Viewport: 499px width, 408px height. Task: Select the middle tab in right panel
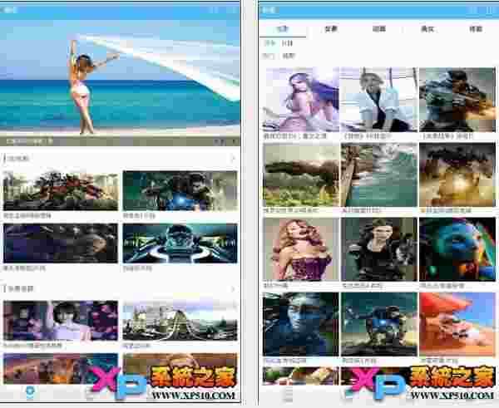(379, 29)
